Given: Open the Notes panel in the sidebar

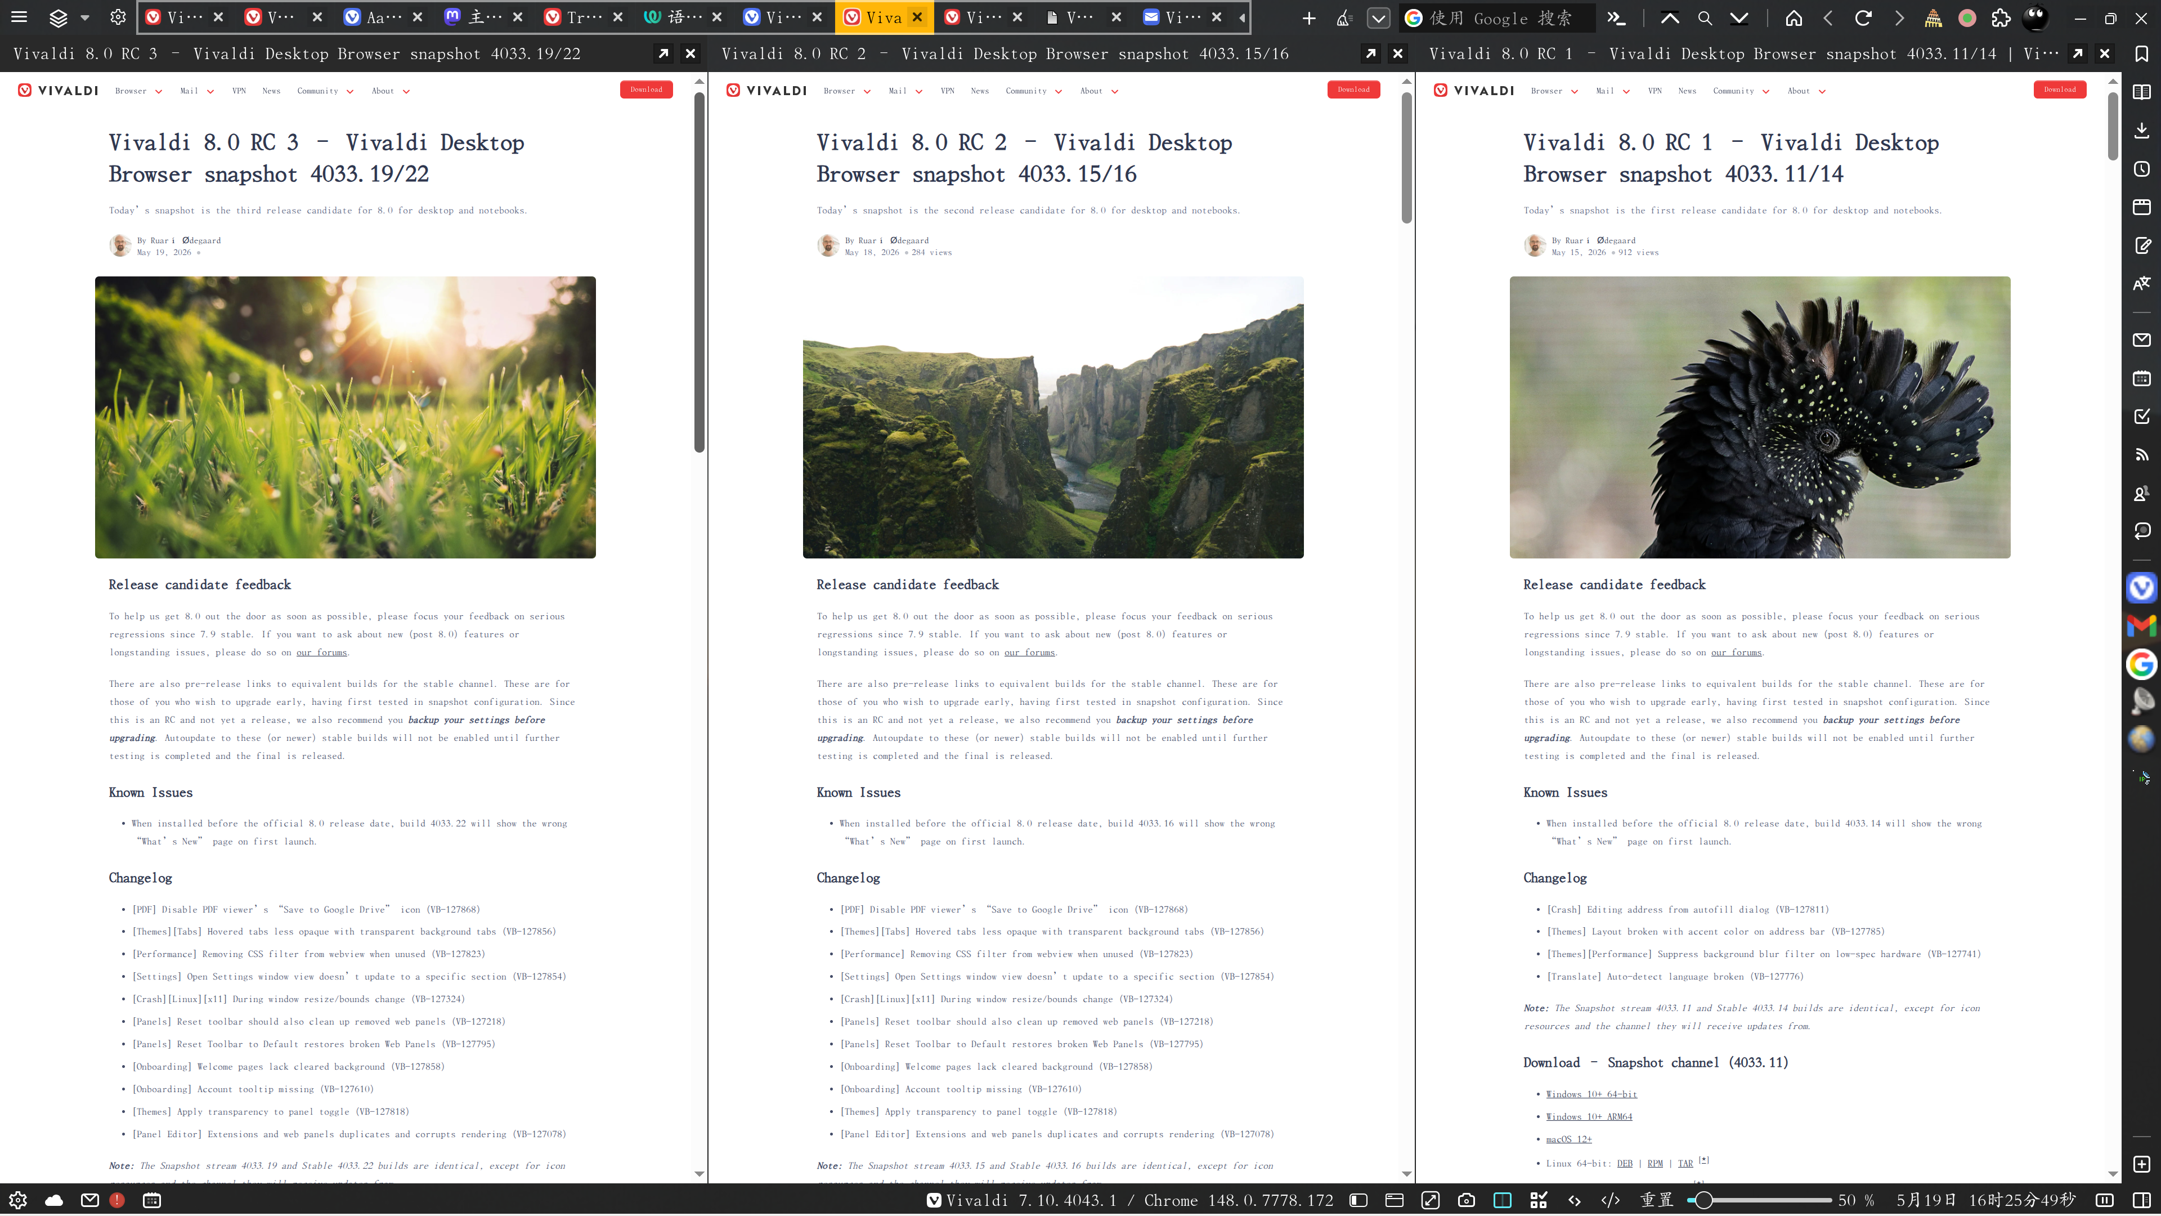Looking at the screenshot, I should [x=2142, y=245].
